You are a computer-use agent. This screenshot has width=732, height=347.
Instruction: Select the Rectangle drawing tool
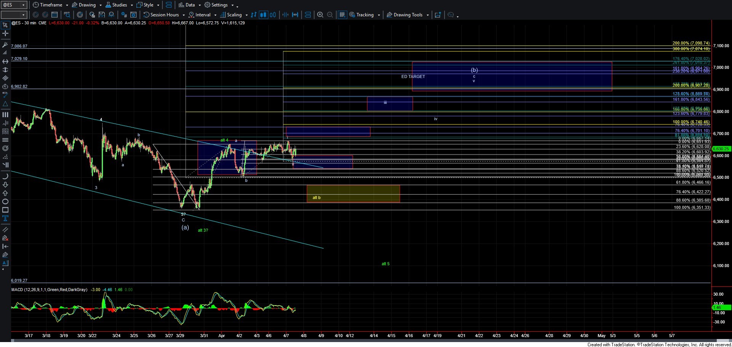(x=5, y=210)
